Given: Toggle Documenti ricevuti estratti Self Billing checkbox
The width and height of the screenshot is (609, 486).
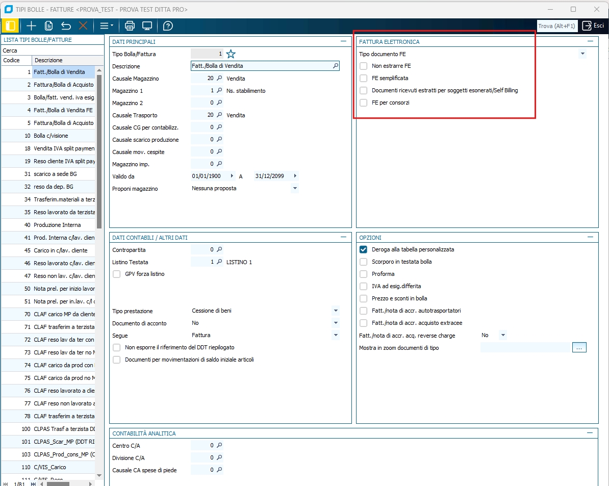Looking at the screenshot, I should coord(364,90).
